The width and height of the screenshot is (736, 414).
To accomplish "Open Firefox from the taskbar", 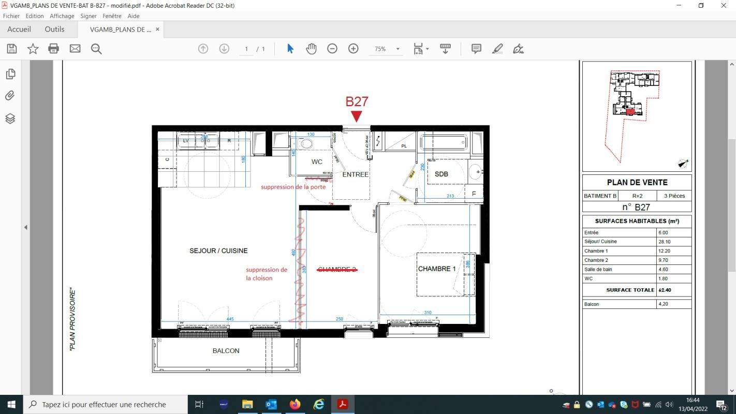I will (x=295, y=404).
